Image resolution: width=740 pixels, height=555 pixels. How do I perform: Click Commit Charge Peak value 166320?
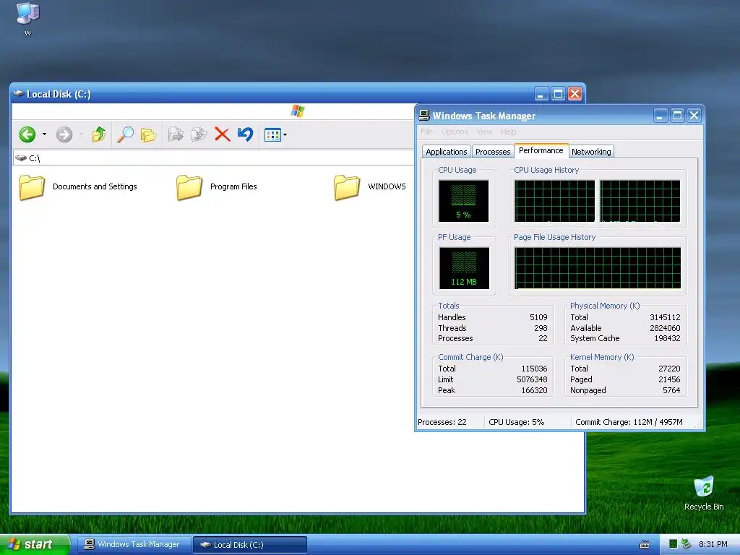534,390
